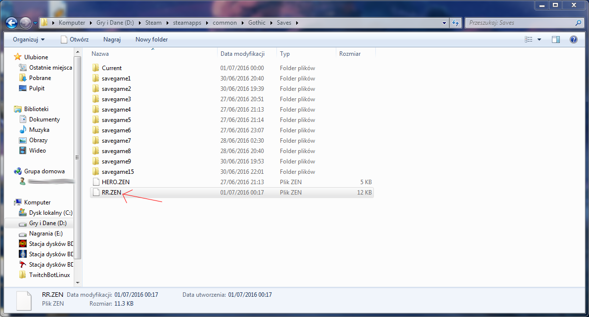Open Dysk lokalny (C:) drive
589x317 pixels.
point(46,213)
